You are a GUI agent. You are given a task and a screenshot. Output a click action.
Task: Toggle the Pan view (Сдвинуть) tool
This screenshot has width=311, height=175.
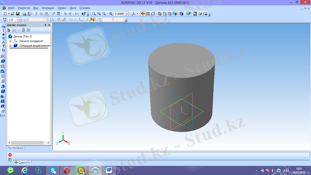[x=143, y=14]
